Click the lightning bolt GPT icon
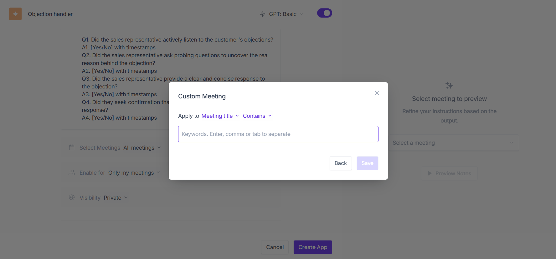The image size is (556, 259). point(263,14)
